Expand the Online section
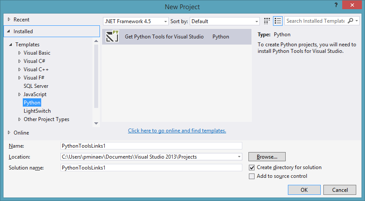This screenshot has width=365, height=201. tap(10, 133)
